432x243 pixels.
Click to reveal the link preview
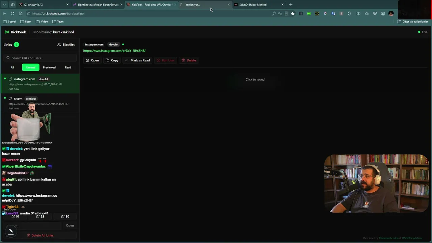(255, 79)
